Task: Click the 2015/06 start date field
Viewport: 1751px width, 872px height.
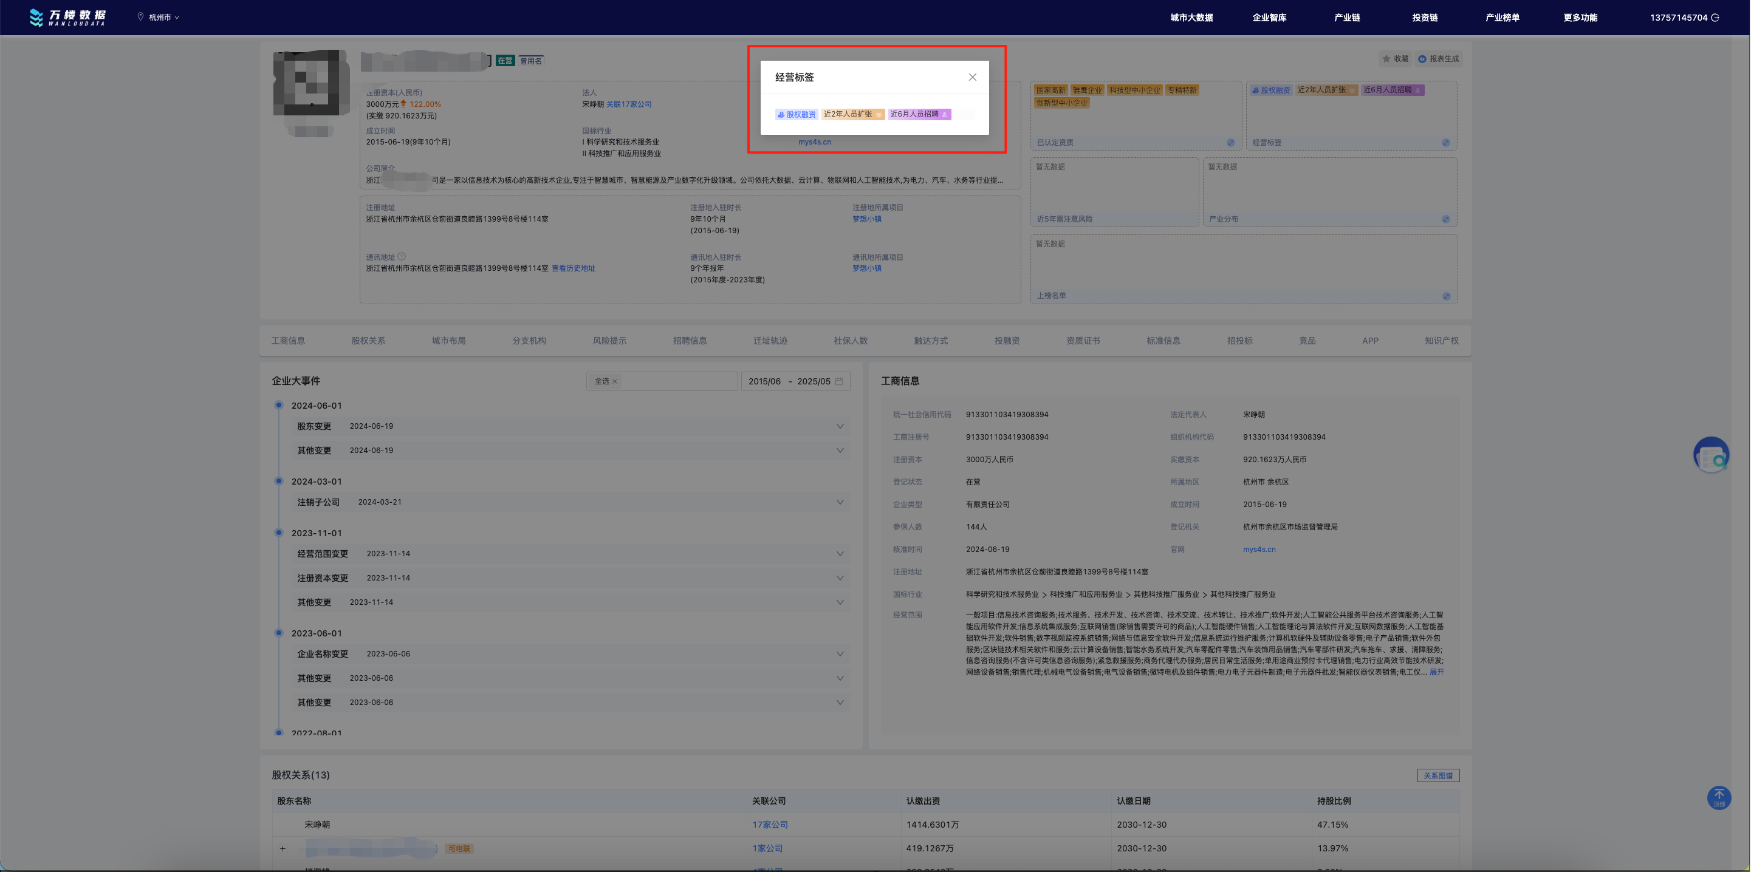Action: (x=764, y=382)
